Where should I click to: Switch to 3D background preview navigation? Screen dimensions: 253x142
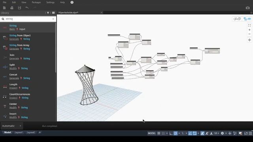(237, 19)
